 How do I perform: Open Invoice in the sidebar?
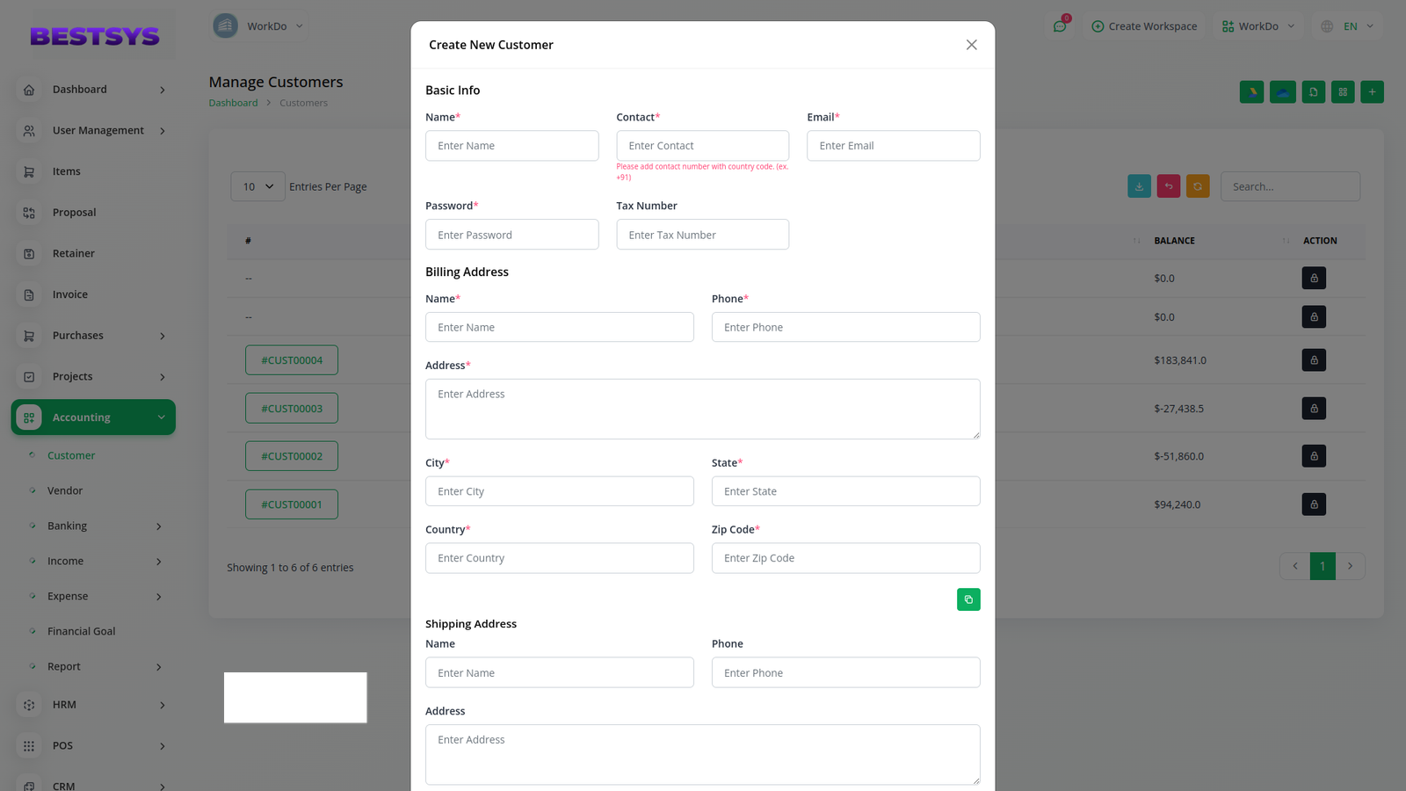point(70,294)
